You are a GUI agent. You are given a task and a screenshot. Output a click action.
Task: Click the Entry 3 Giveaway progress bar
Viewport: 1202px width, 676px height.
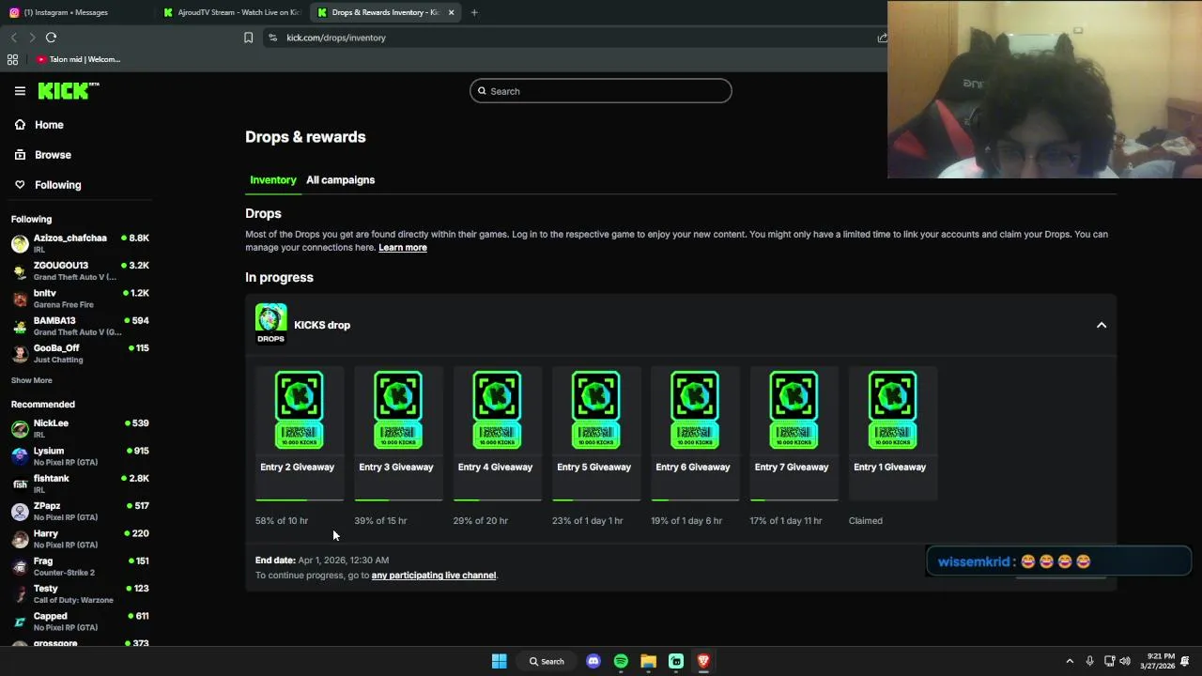[x=398, y=500]
